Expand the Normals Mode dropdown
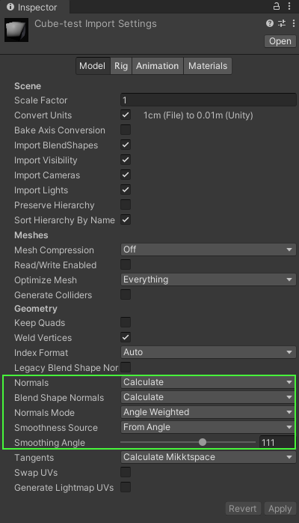 point(209,412)
